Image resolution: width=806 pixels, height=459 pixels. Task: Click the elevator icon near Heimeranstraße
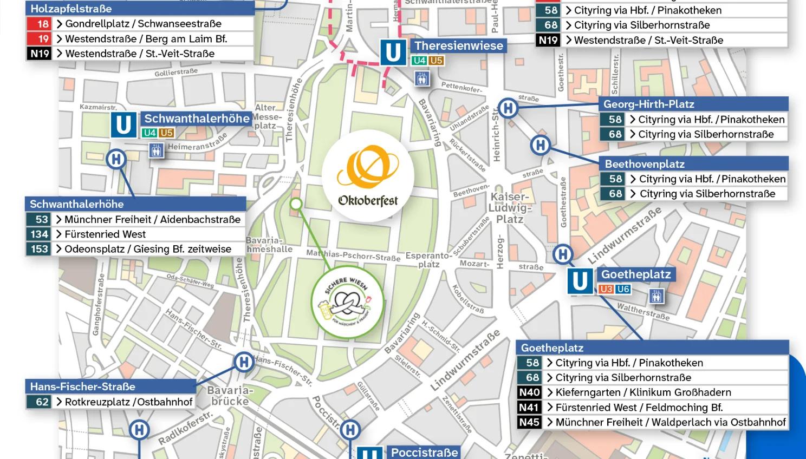pyautogui.click(x=156, y=150)
